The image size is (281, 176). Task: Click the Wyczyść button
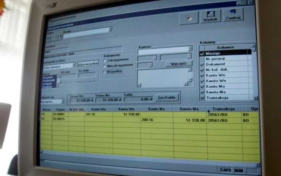click(178, 64)
